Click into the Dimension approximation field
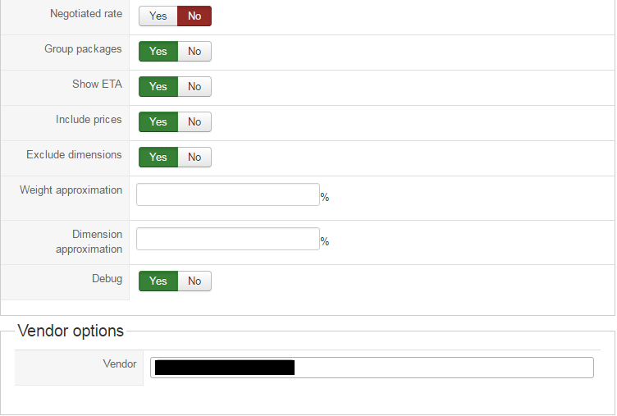 tap(227, 239)
